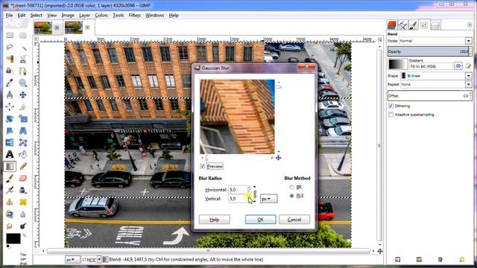Select the Free Select lasso tool
Image resolution: width=477 pixels, height=268 pixels.
[x=10, y=47]
